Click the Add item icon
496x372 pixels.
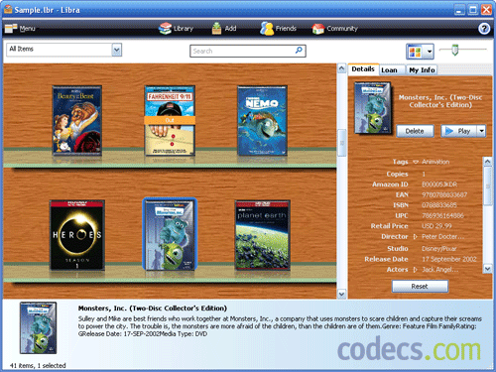(216, 29)
